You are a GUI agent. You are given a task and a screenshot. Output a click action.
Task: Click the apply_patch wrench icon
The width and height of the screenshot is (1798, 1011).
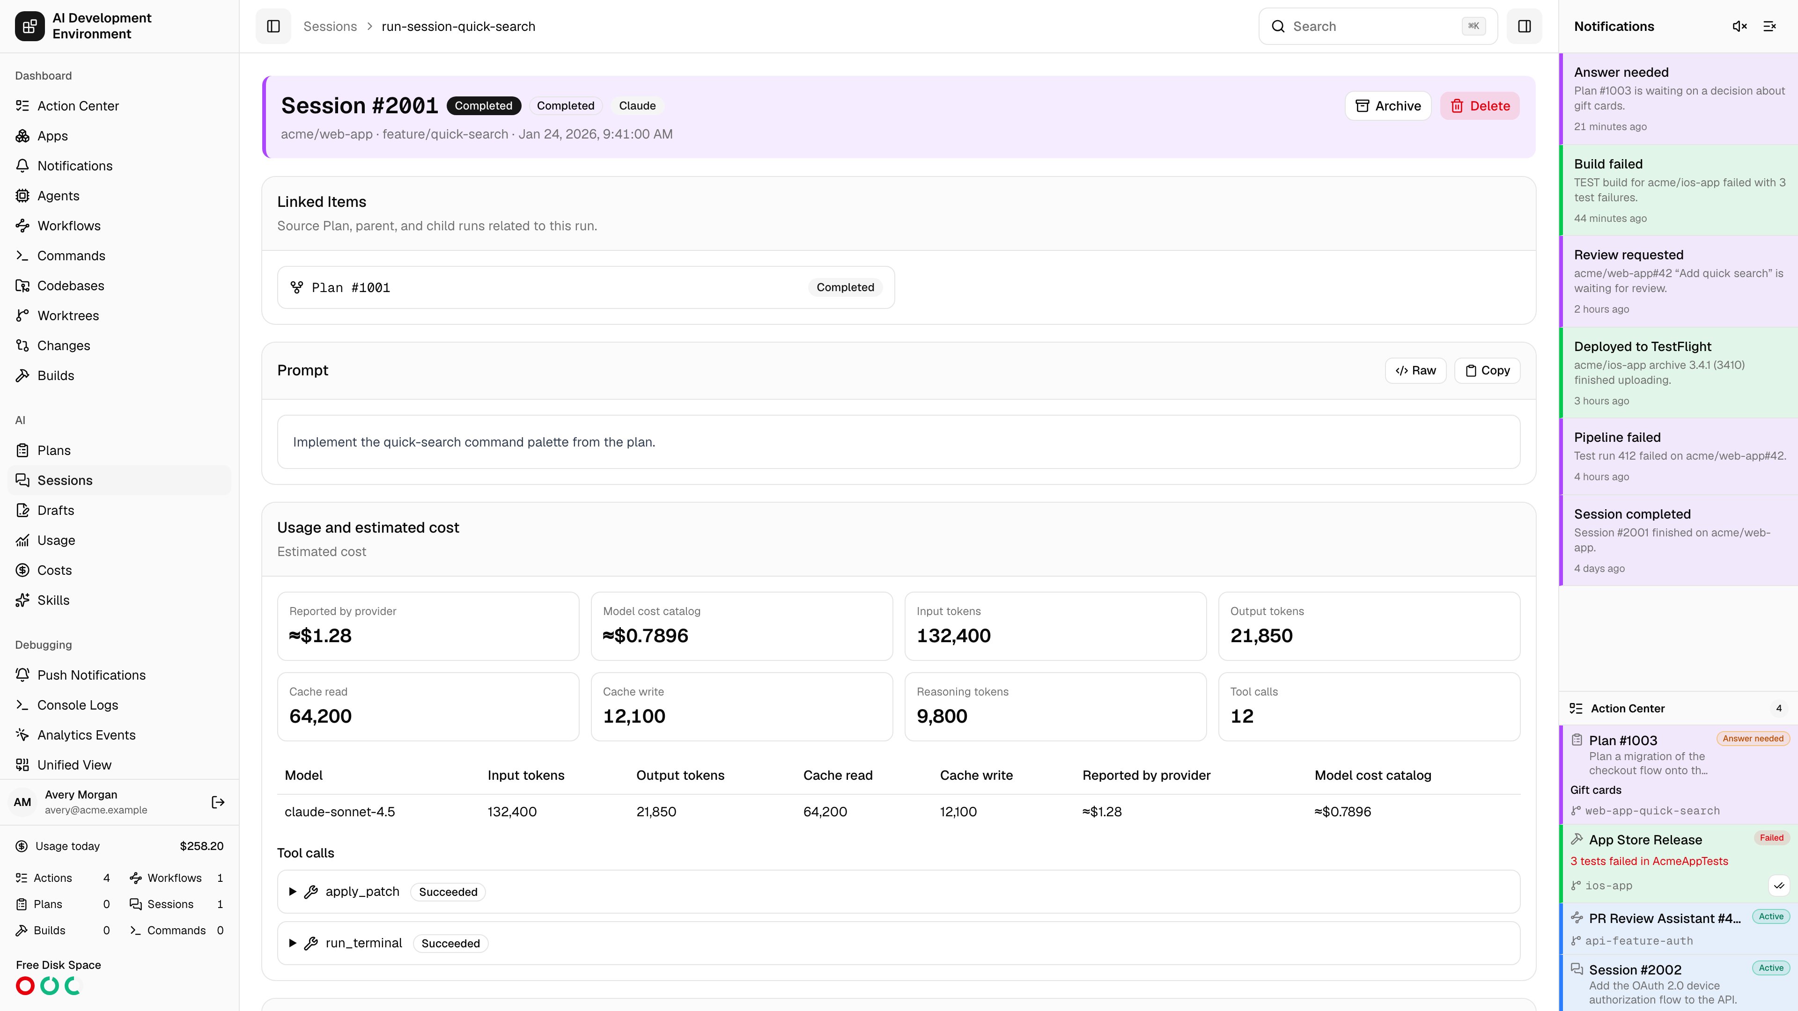311,892
